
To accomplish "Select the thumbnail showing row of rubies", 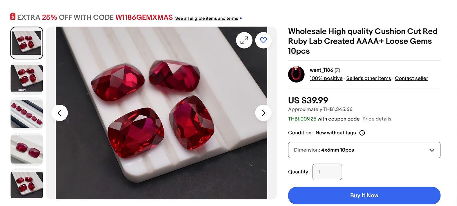I will (27, 114).
